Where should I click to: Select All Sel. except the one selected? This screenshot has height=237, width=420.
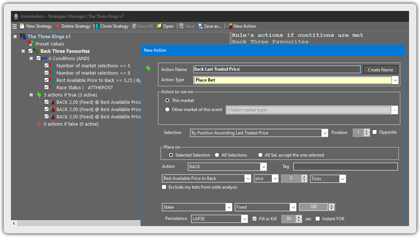261,155
